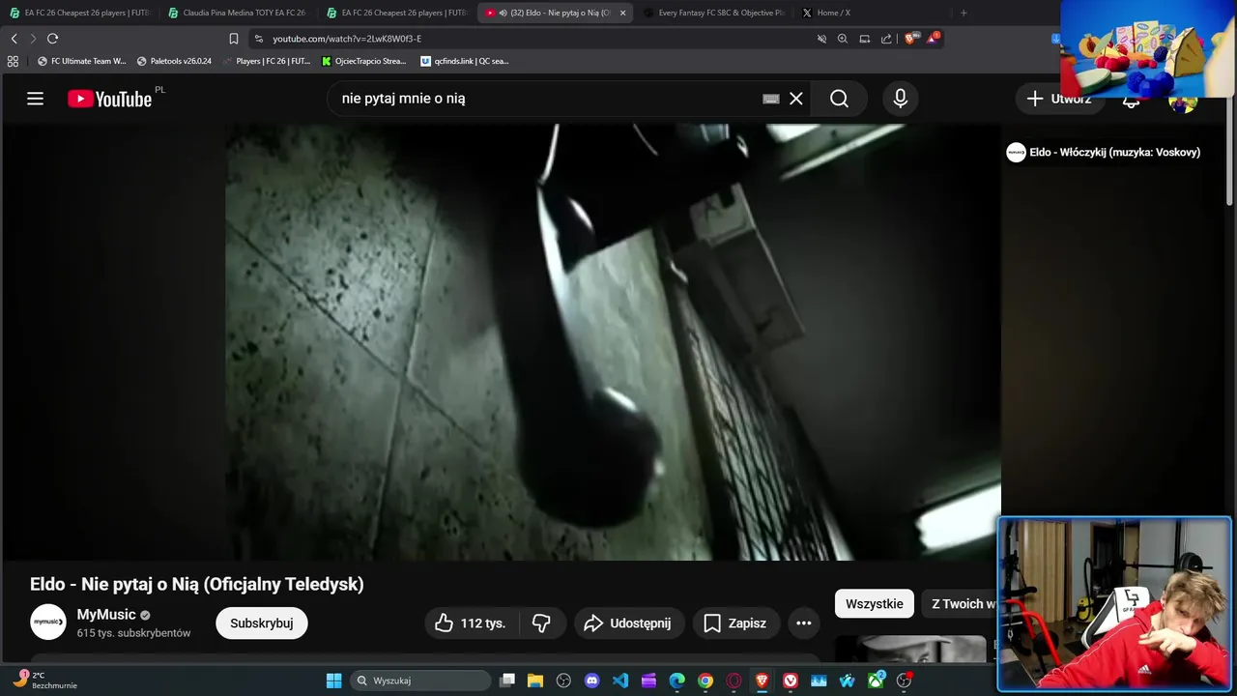The height and width of the screenshot is (696, 1237).
Task: Open qcfinds.link bookmark
Action: (x=465, y=61)
